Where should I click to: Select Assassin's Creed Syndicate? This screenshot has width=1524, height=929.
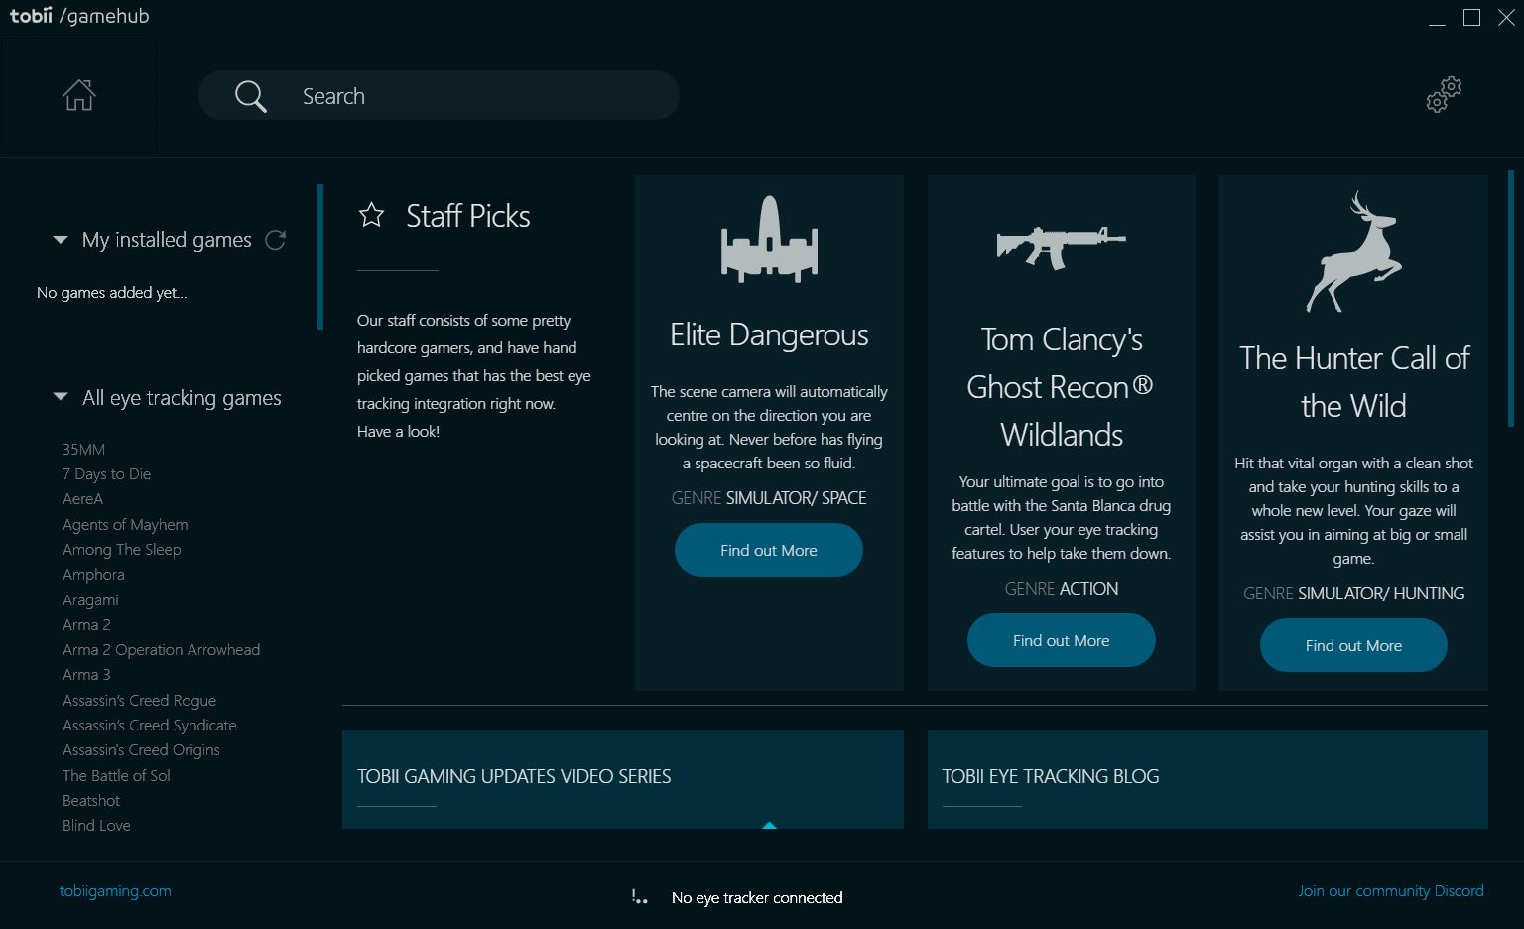coord(149,725)
